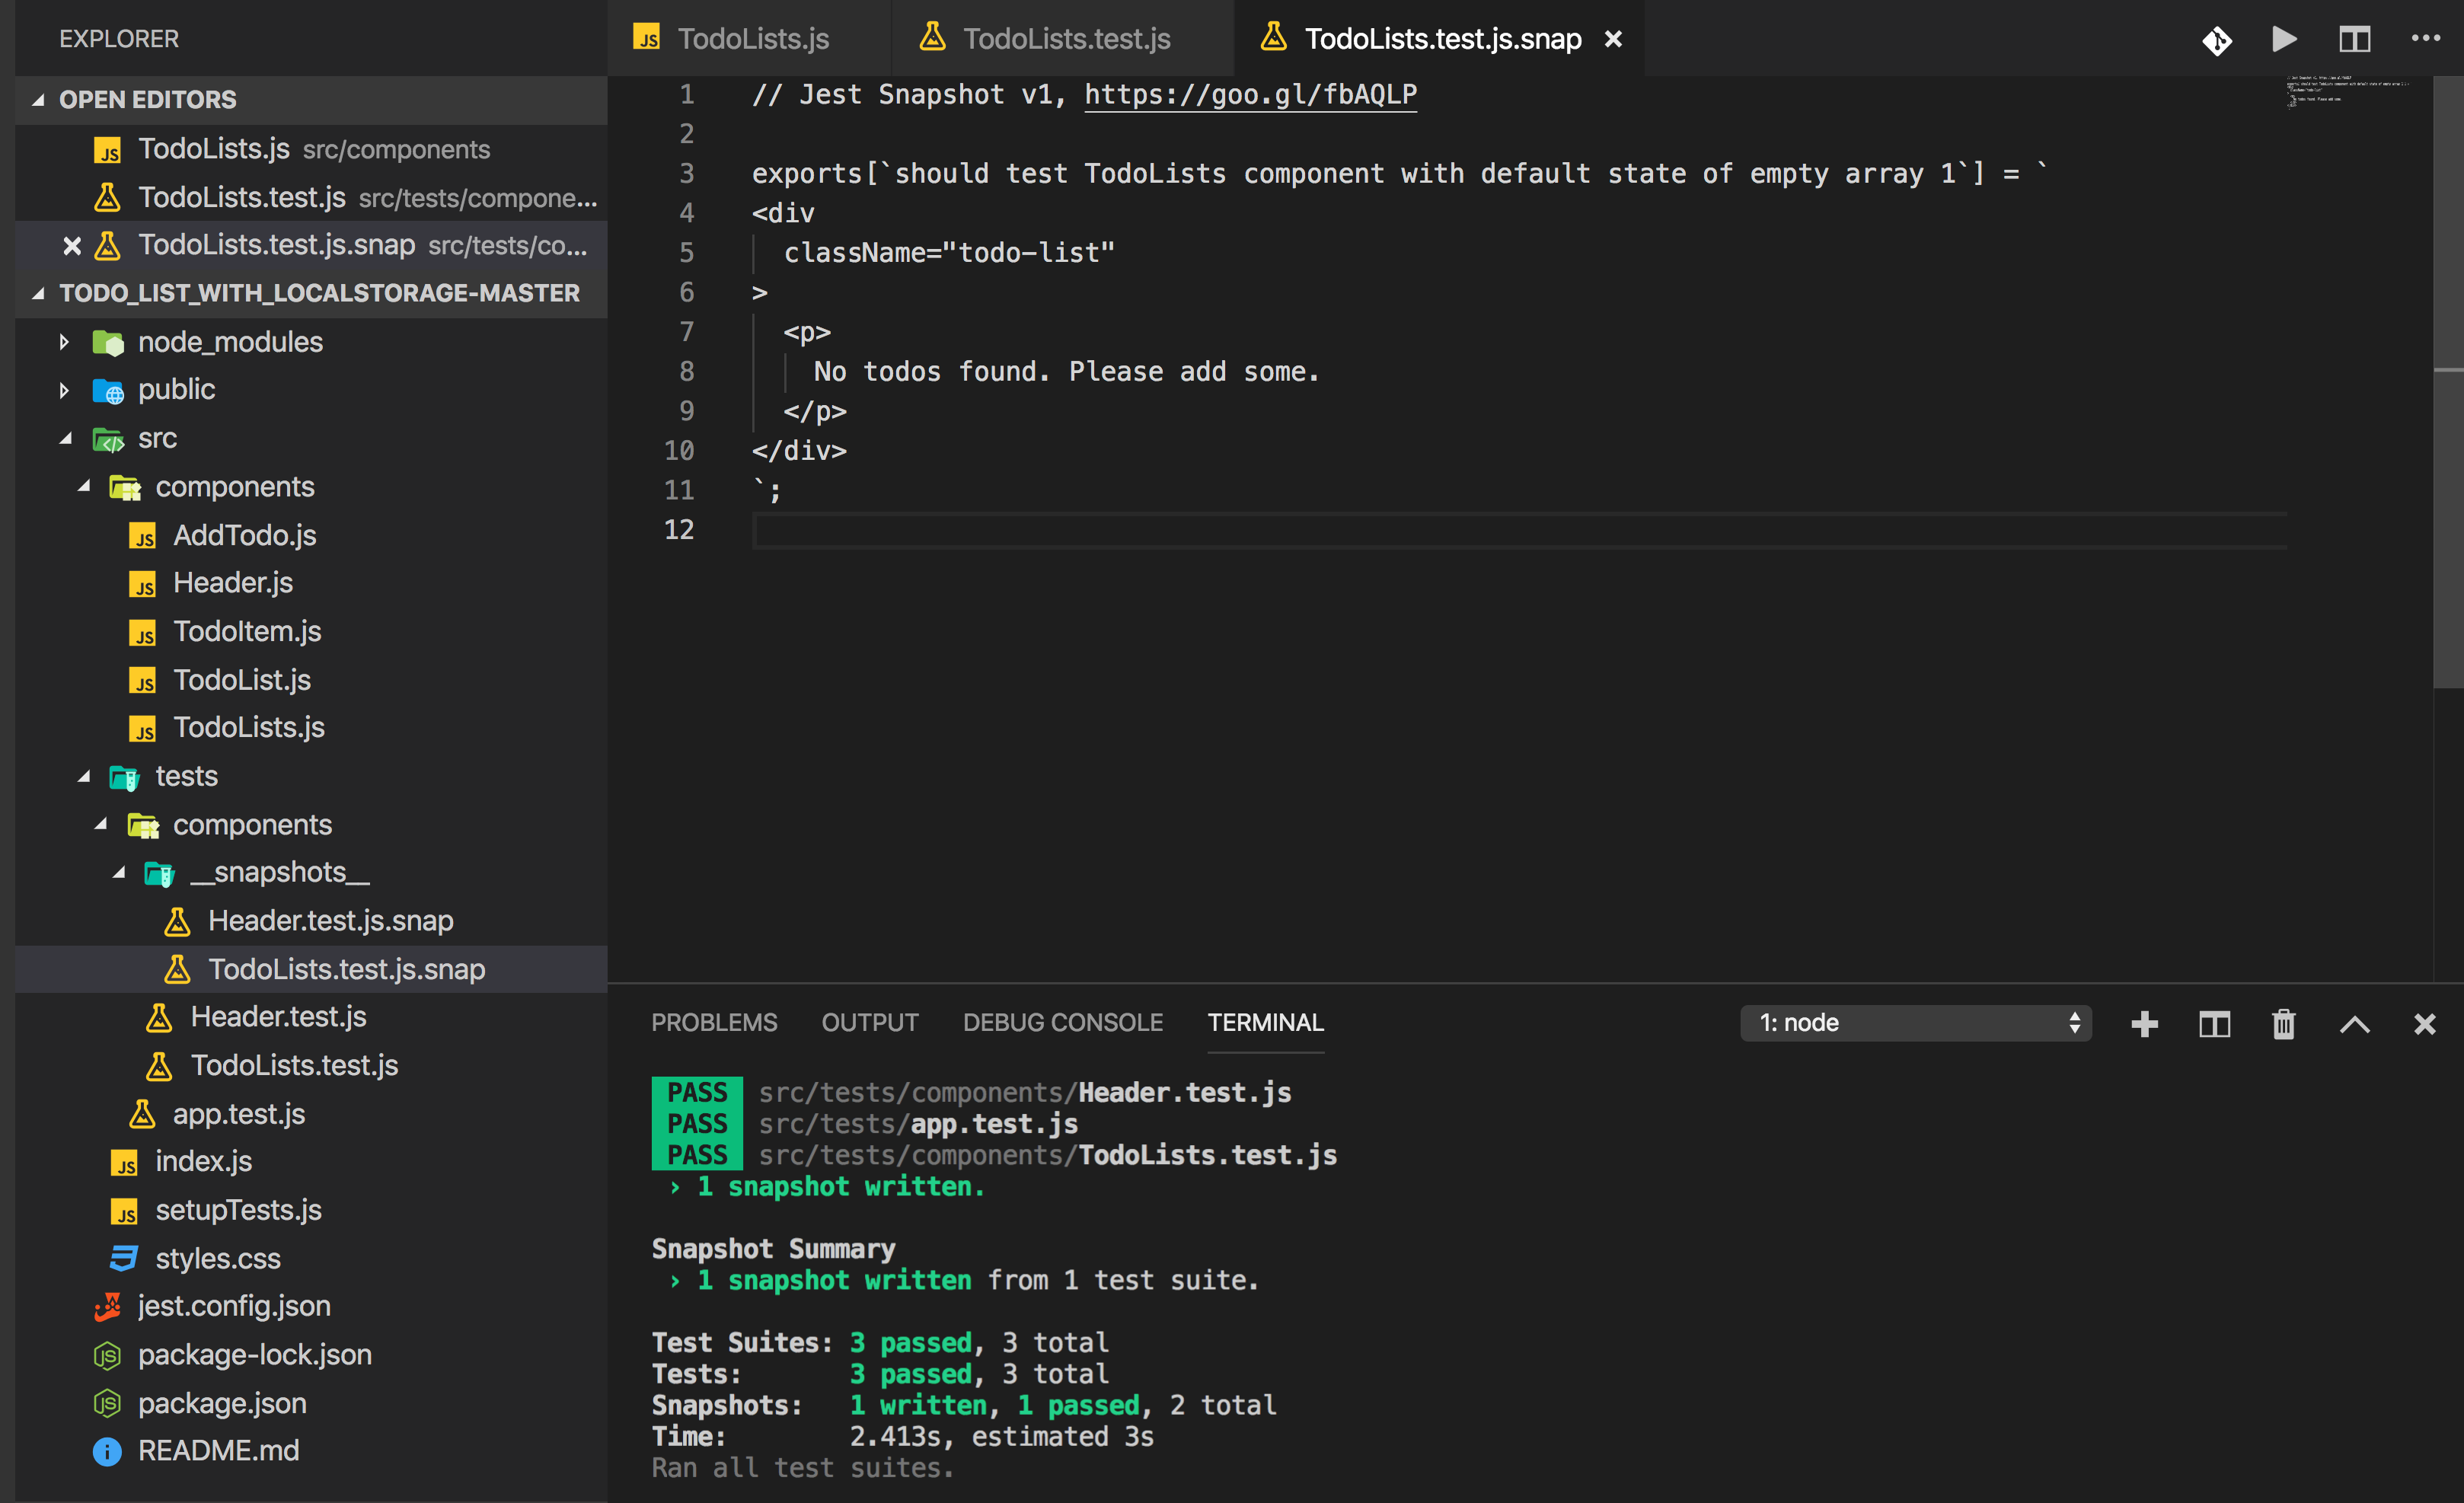The height and width of the screenshot is (1503, 2464).
Task: Expand the public folder
Action: pos(64,390)
